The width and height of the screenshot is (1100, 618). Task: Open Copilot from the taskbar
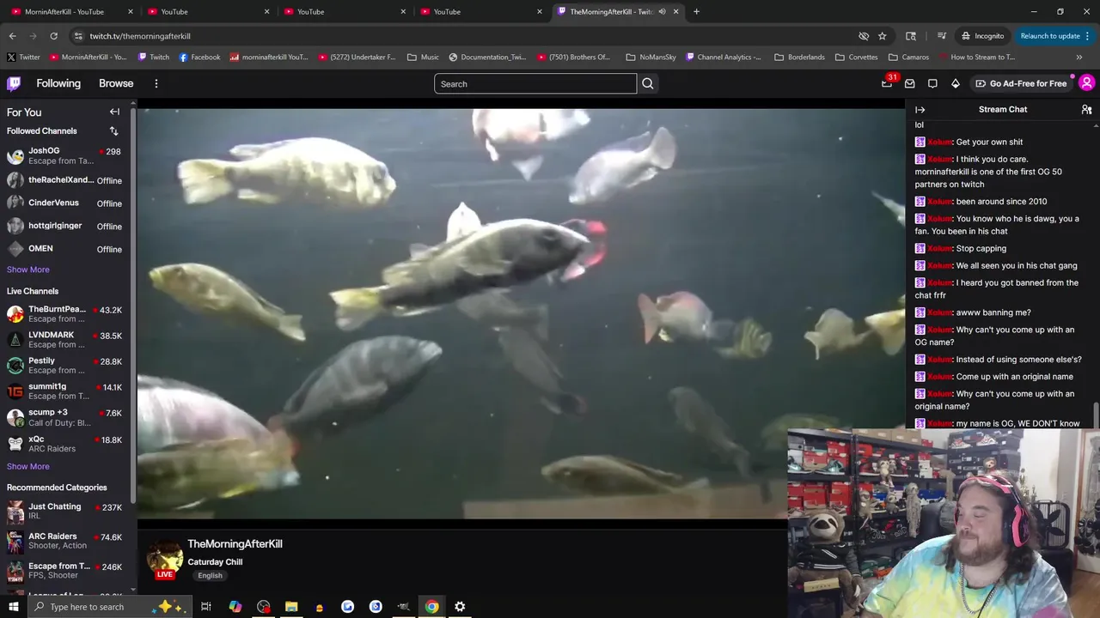(235, 607)
